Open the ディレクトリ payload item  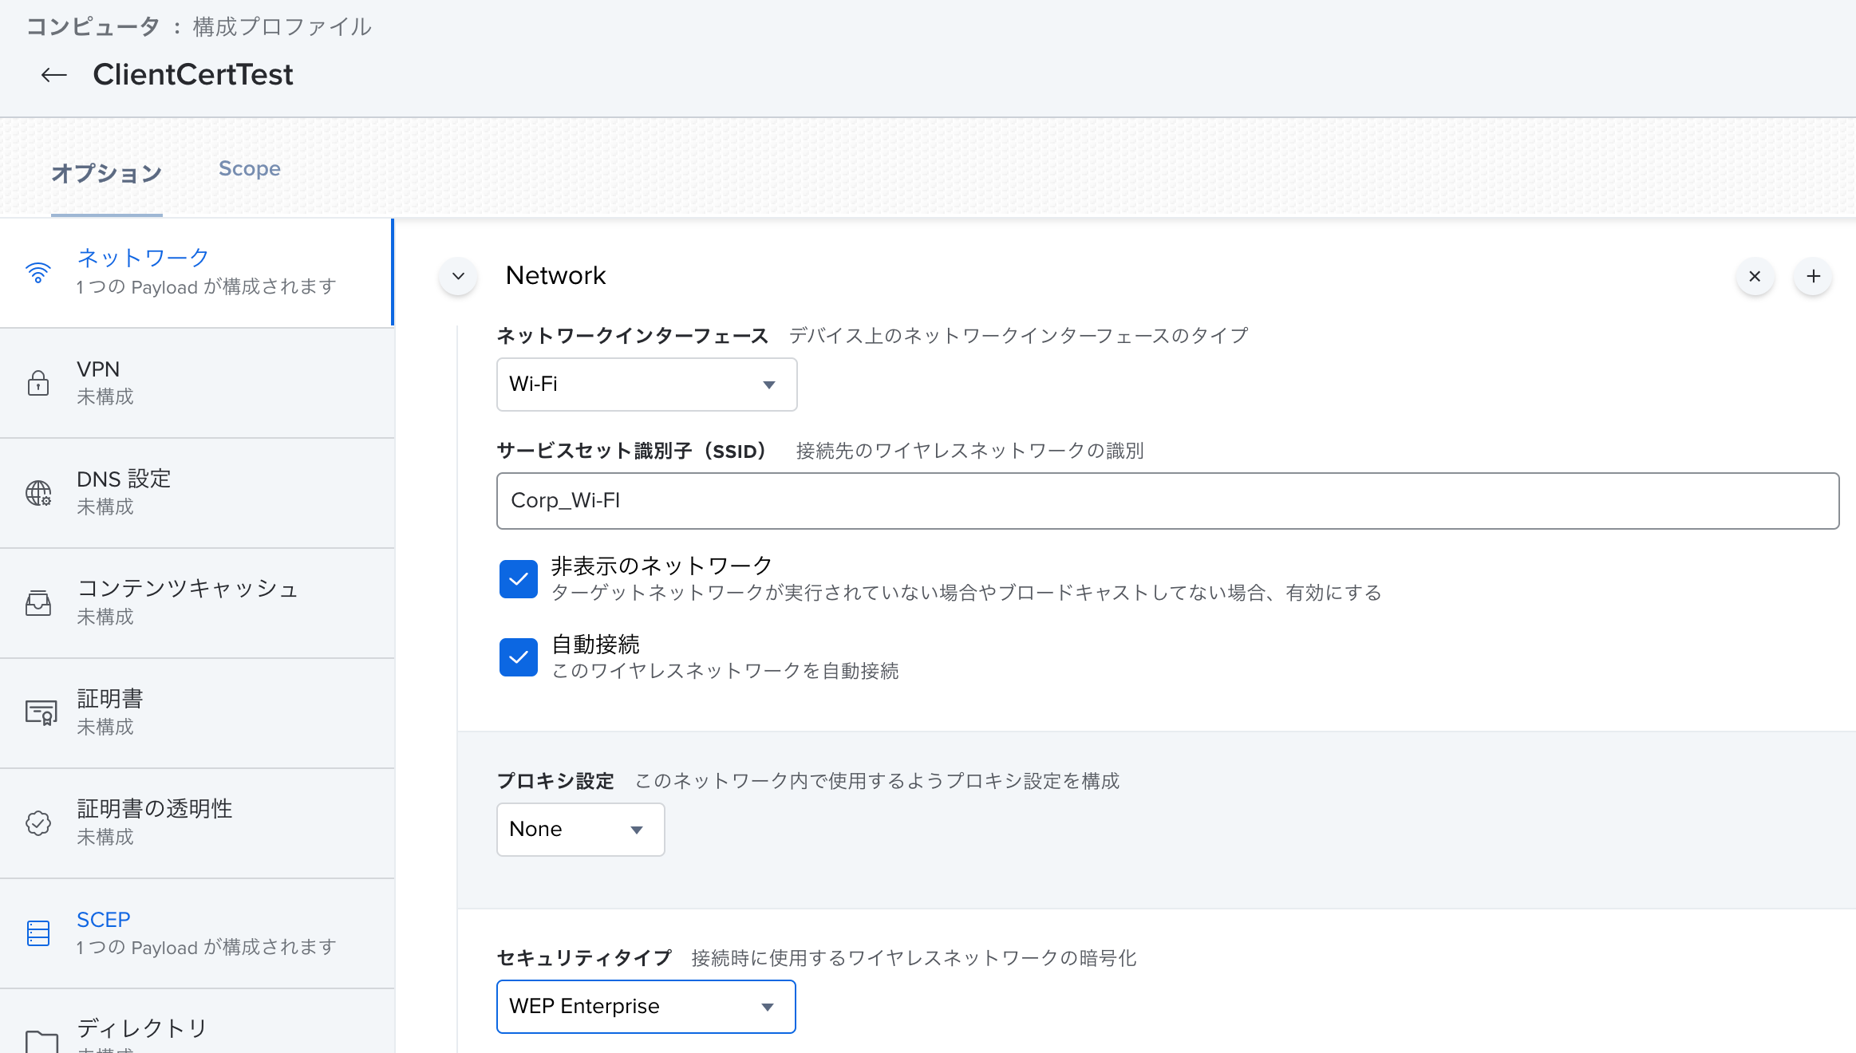coord(142,1029)
